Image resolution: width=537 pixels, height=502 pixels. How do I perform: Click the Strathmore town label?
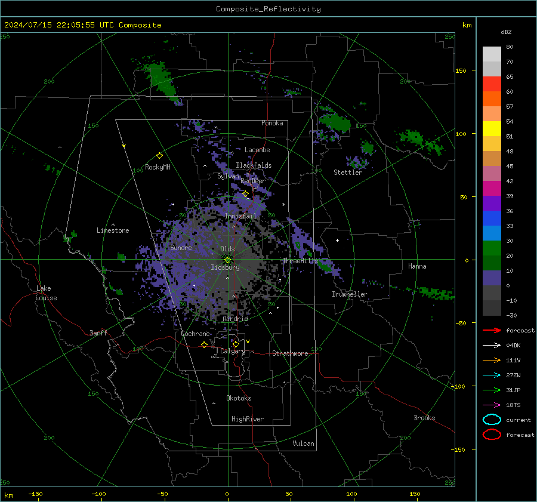click(290, 353)
